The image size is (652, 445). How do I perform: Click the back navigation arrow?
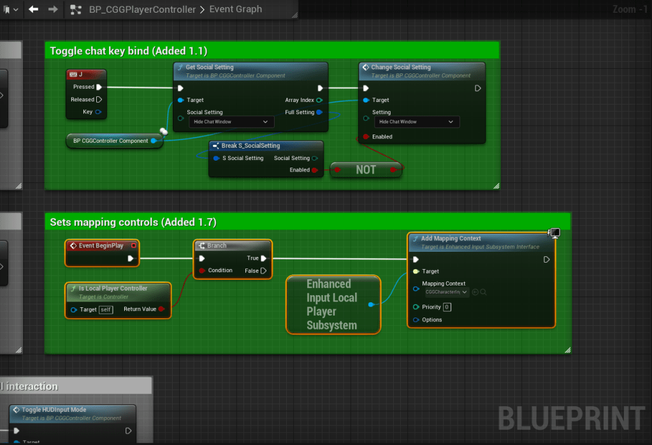coord(34,10)
